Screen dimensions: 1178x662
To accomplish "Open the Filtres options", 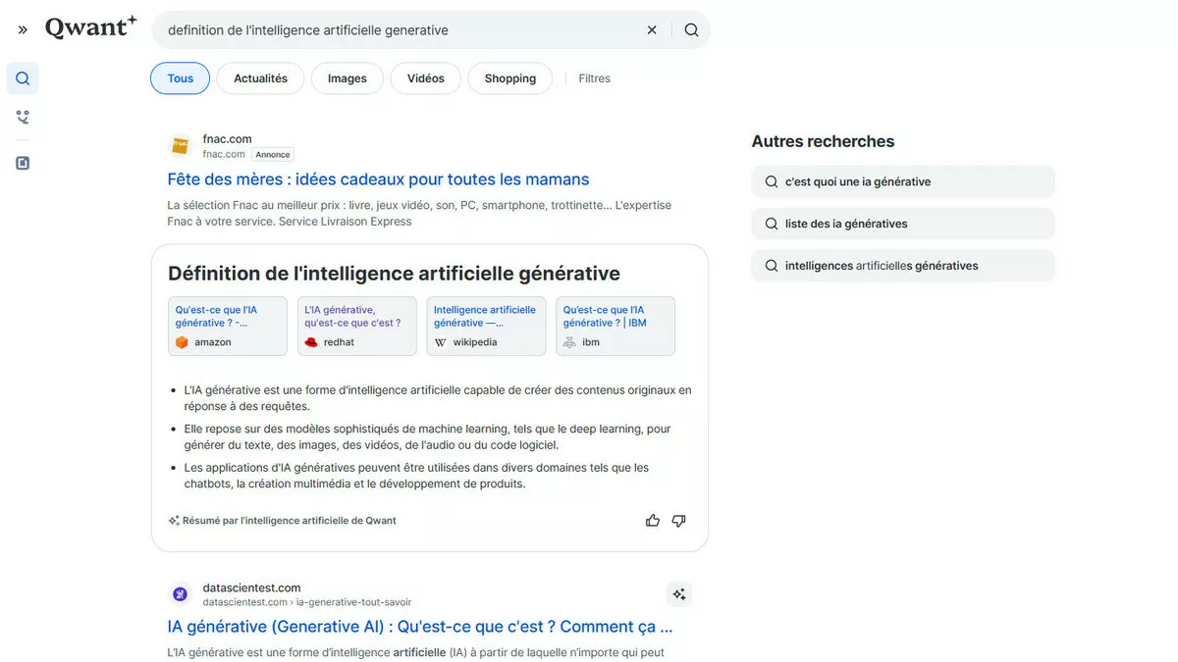I will click(x=594, y=77).
